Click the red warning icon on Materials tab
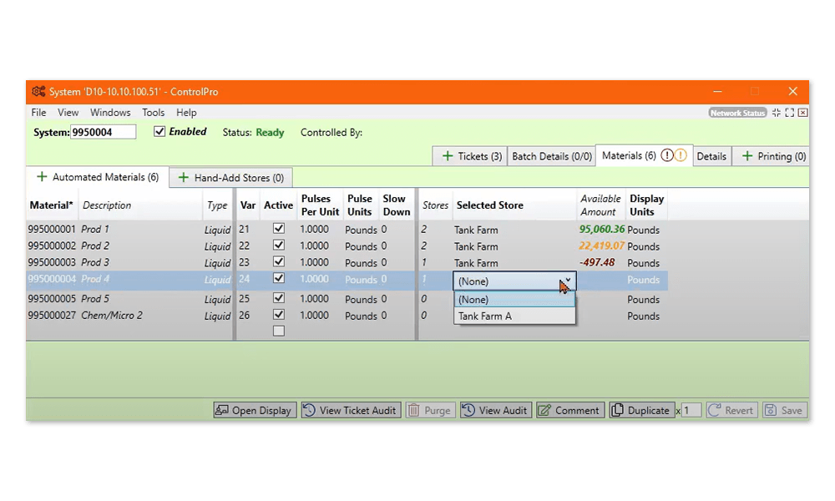835x501 pixels. tap(666, 155)
